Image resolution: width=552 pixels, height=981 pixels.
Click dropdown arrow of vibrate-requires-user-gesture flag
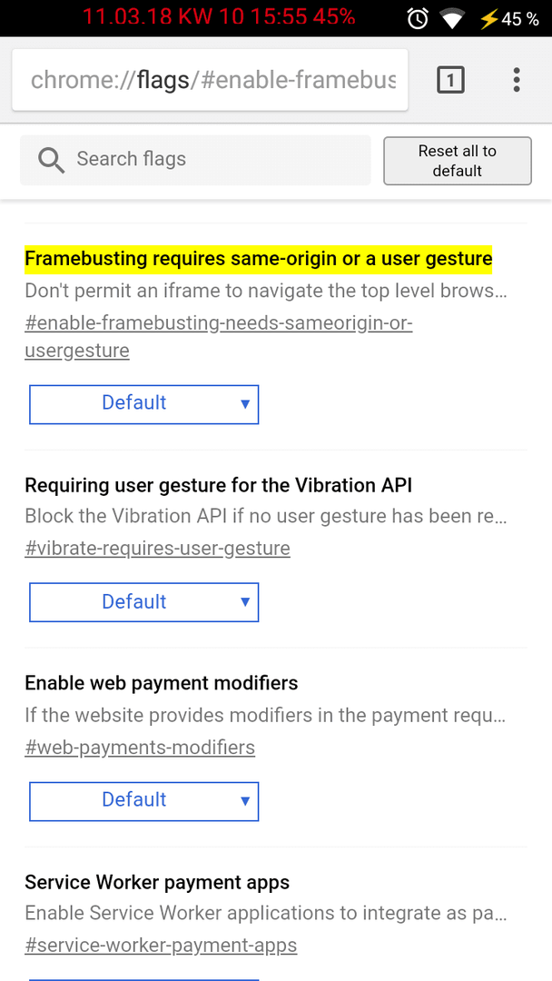[x=245, y=602]
